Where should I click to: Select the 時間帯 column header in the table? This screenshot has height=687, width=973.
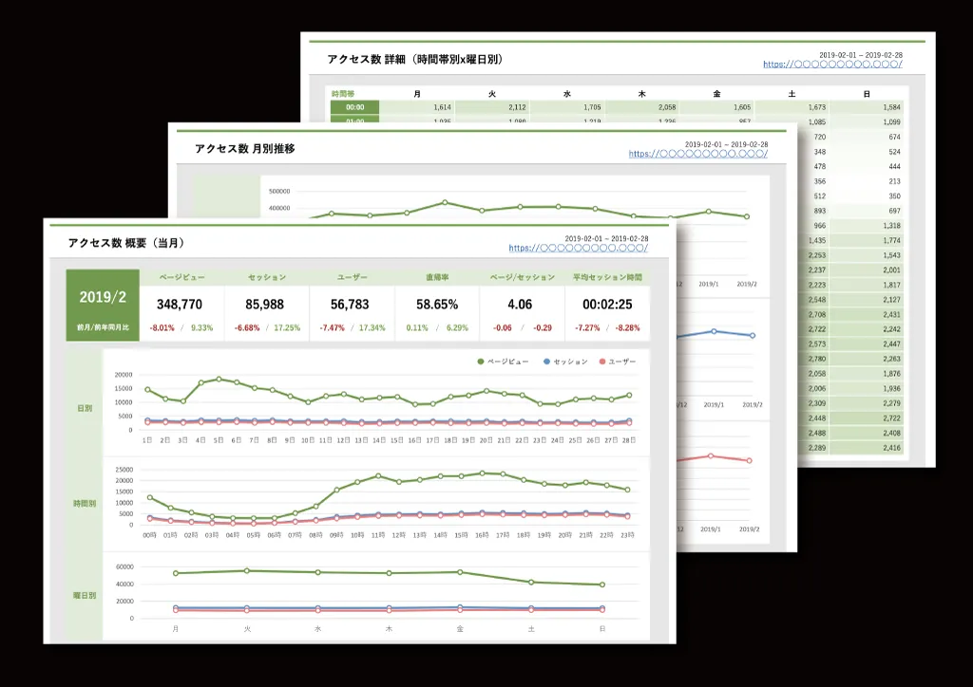pos(343,94)
